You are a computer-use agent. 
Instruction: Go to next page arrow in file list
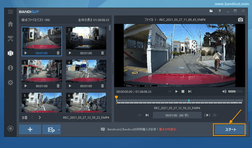[x=40, y=118]
